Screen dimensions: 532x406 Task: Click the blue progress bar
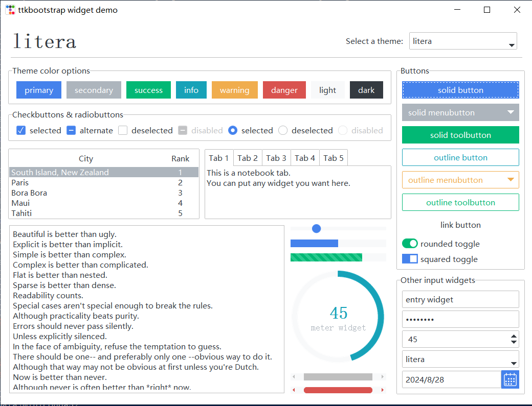coord(338,243)
